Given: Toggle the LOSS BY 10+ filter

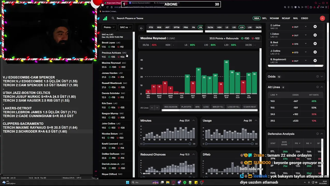Looking at the screenshot, I should tap(233, 107).
